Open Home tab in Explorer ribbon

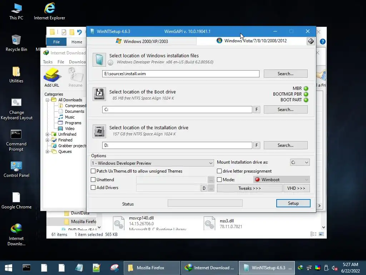pyautogui.click(x=77, y=42)
